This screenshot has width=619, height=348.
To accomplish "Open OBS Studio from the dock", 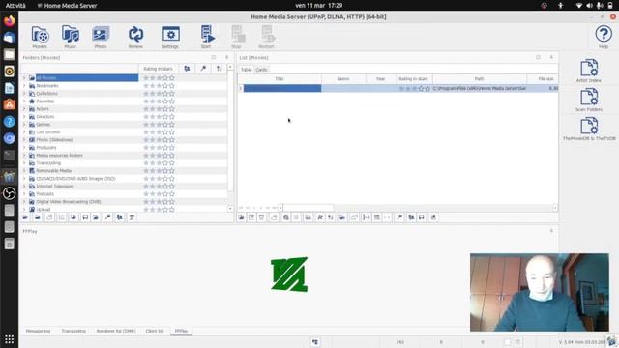I will click(x=9, y=193).
